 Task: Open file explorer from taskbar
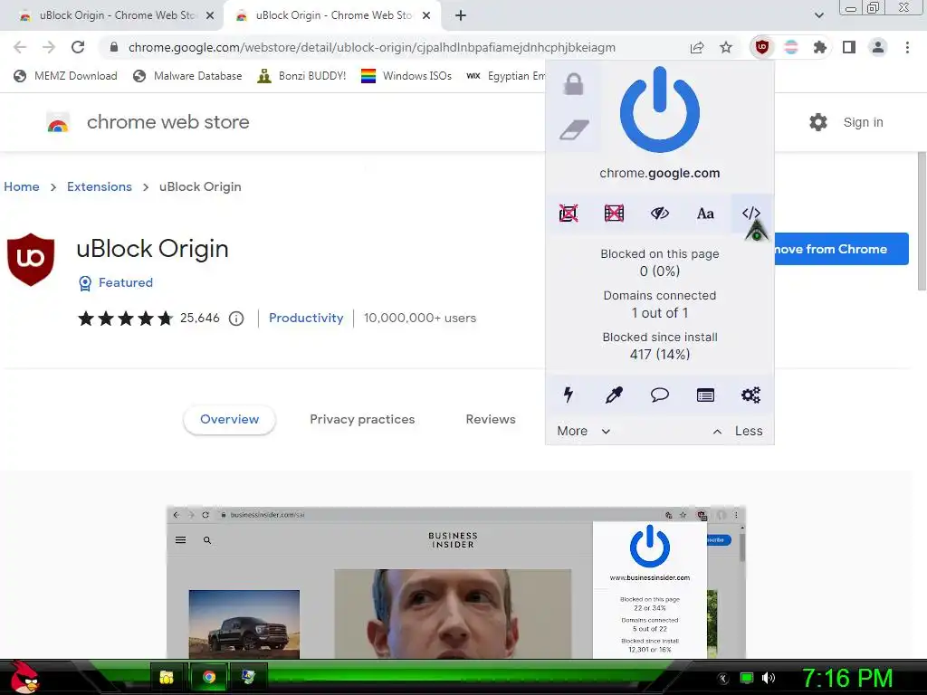click(167, 677)
